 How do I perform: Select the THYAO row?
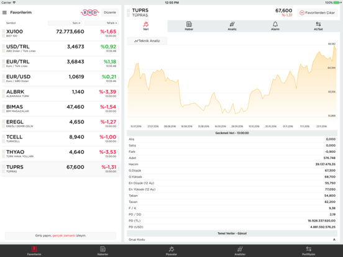61,154
